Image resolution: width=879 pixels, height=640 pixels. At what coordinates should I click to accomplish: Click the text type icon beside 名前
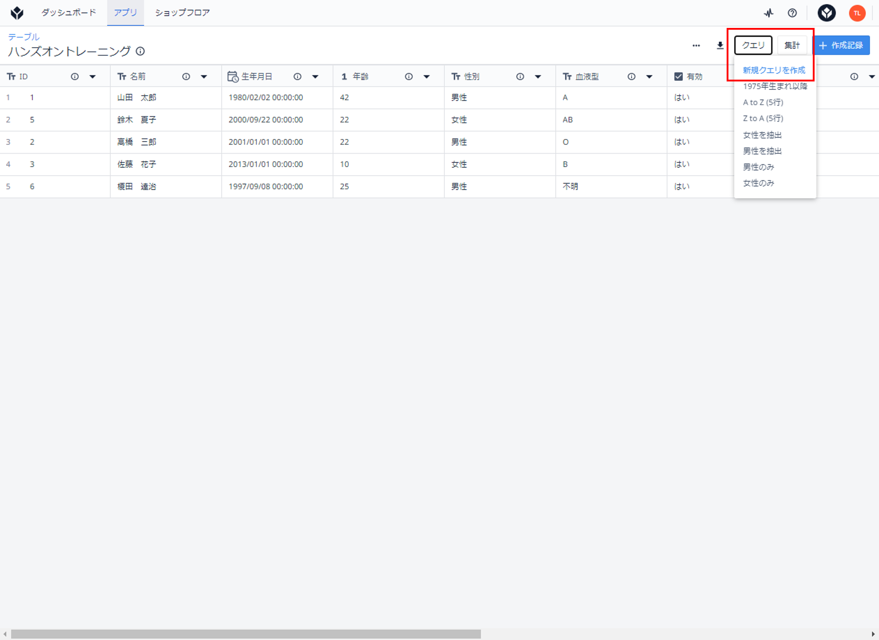click(x=122, y=77)
